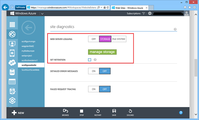Click the RESTART command in bottom bar
Viewport: 199px width, 120px height.
98,113
